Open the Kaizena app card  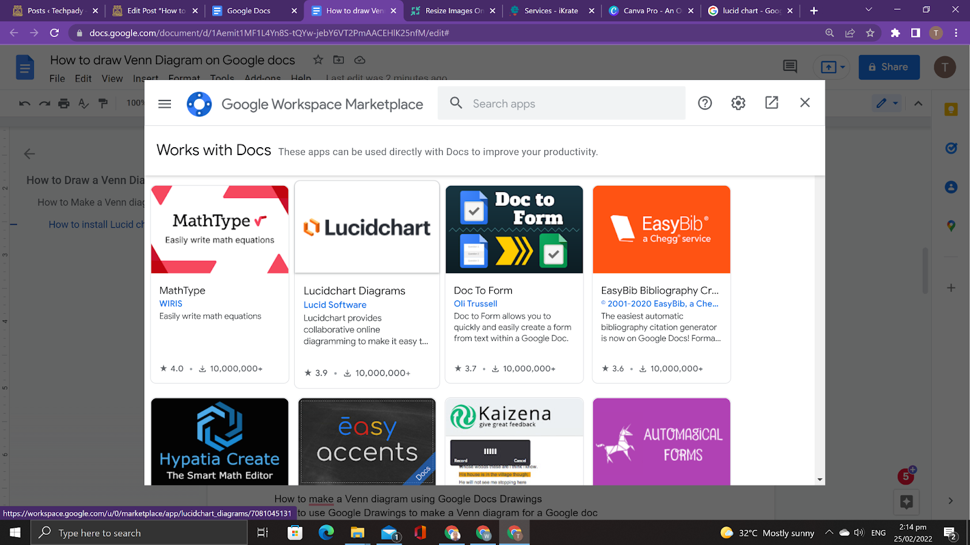coord(514,441)
